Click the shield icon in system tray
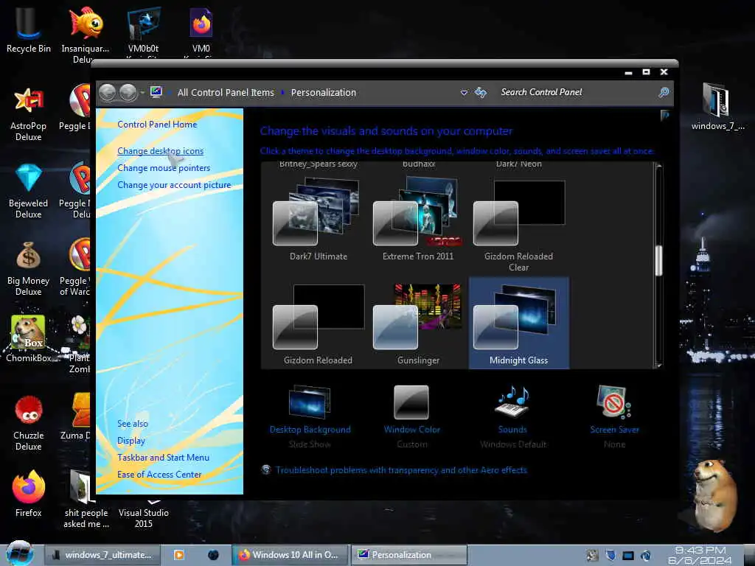Image resolution: width=755 pixels, height=566 pixels. [x=610, y=556]
